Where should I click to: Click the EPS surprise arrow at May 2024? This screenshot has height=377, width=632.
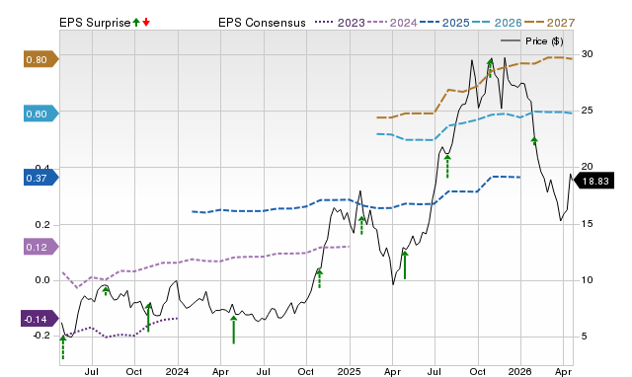pyautogui.click(x=233, y=330)
